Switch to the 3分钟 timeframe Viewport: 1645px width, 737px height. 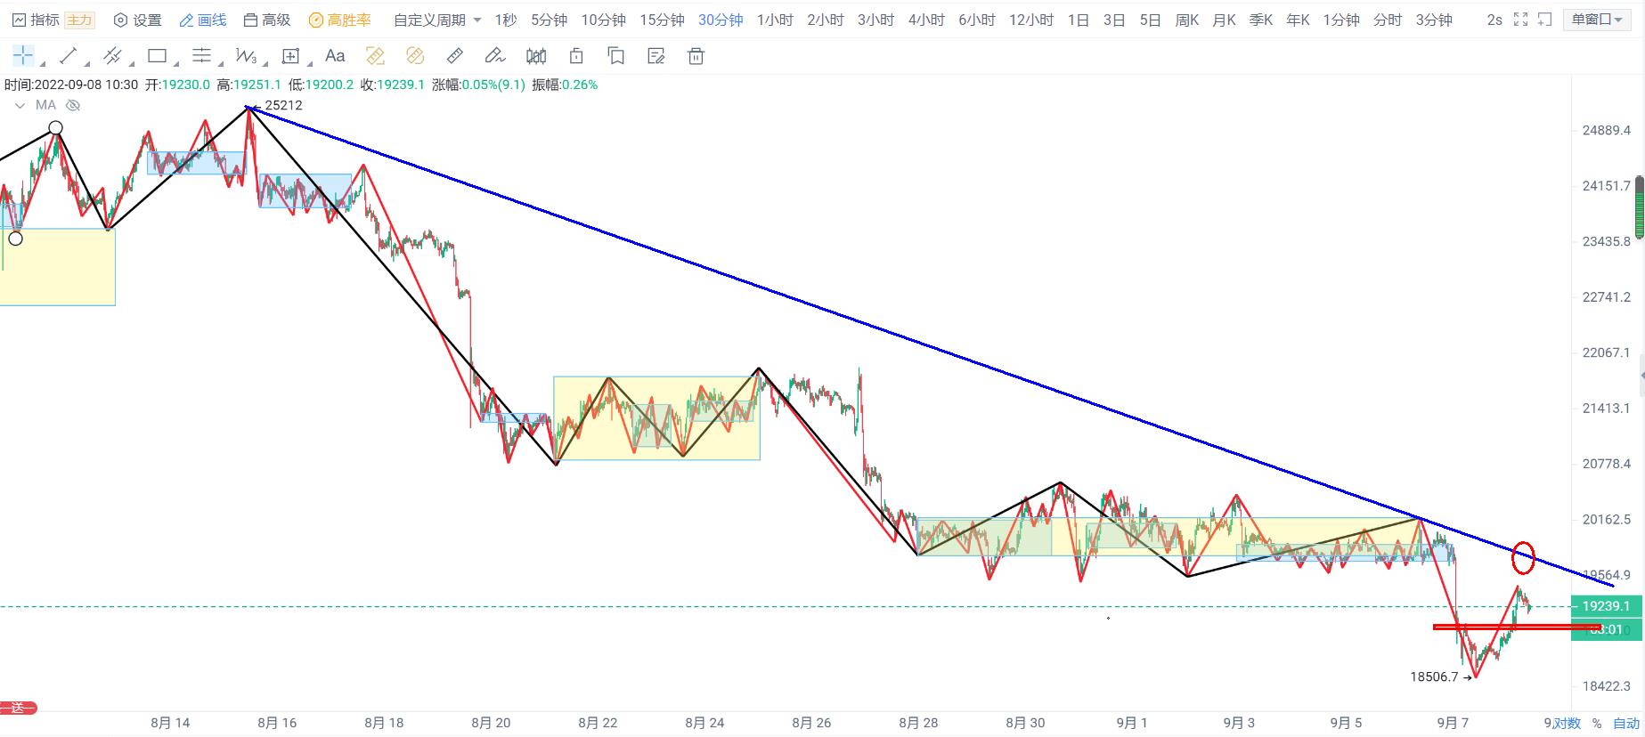1434,20
